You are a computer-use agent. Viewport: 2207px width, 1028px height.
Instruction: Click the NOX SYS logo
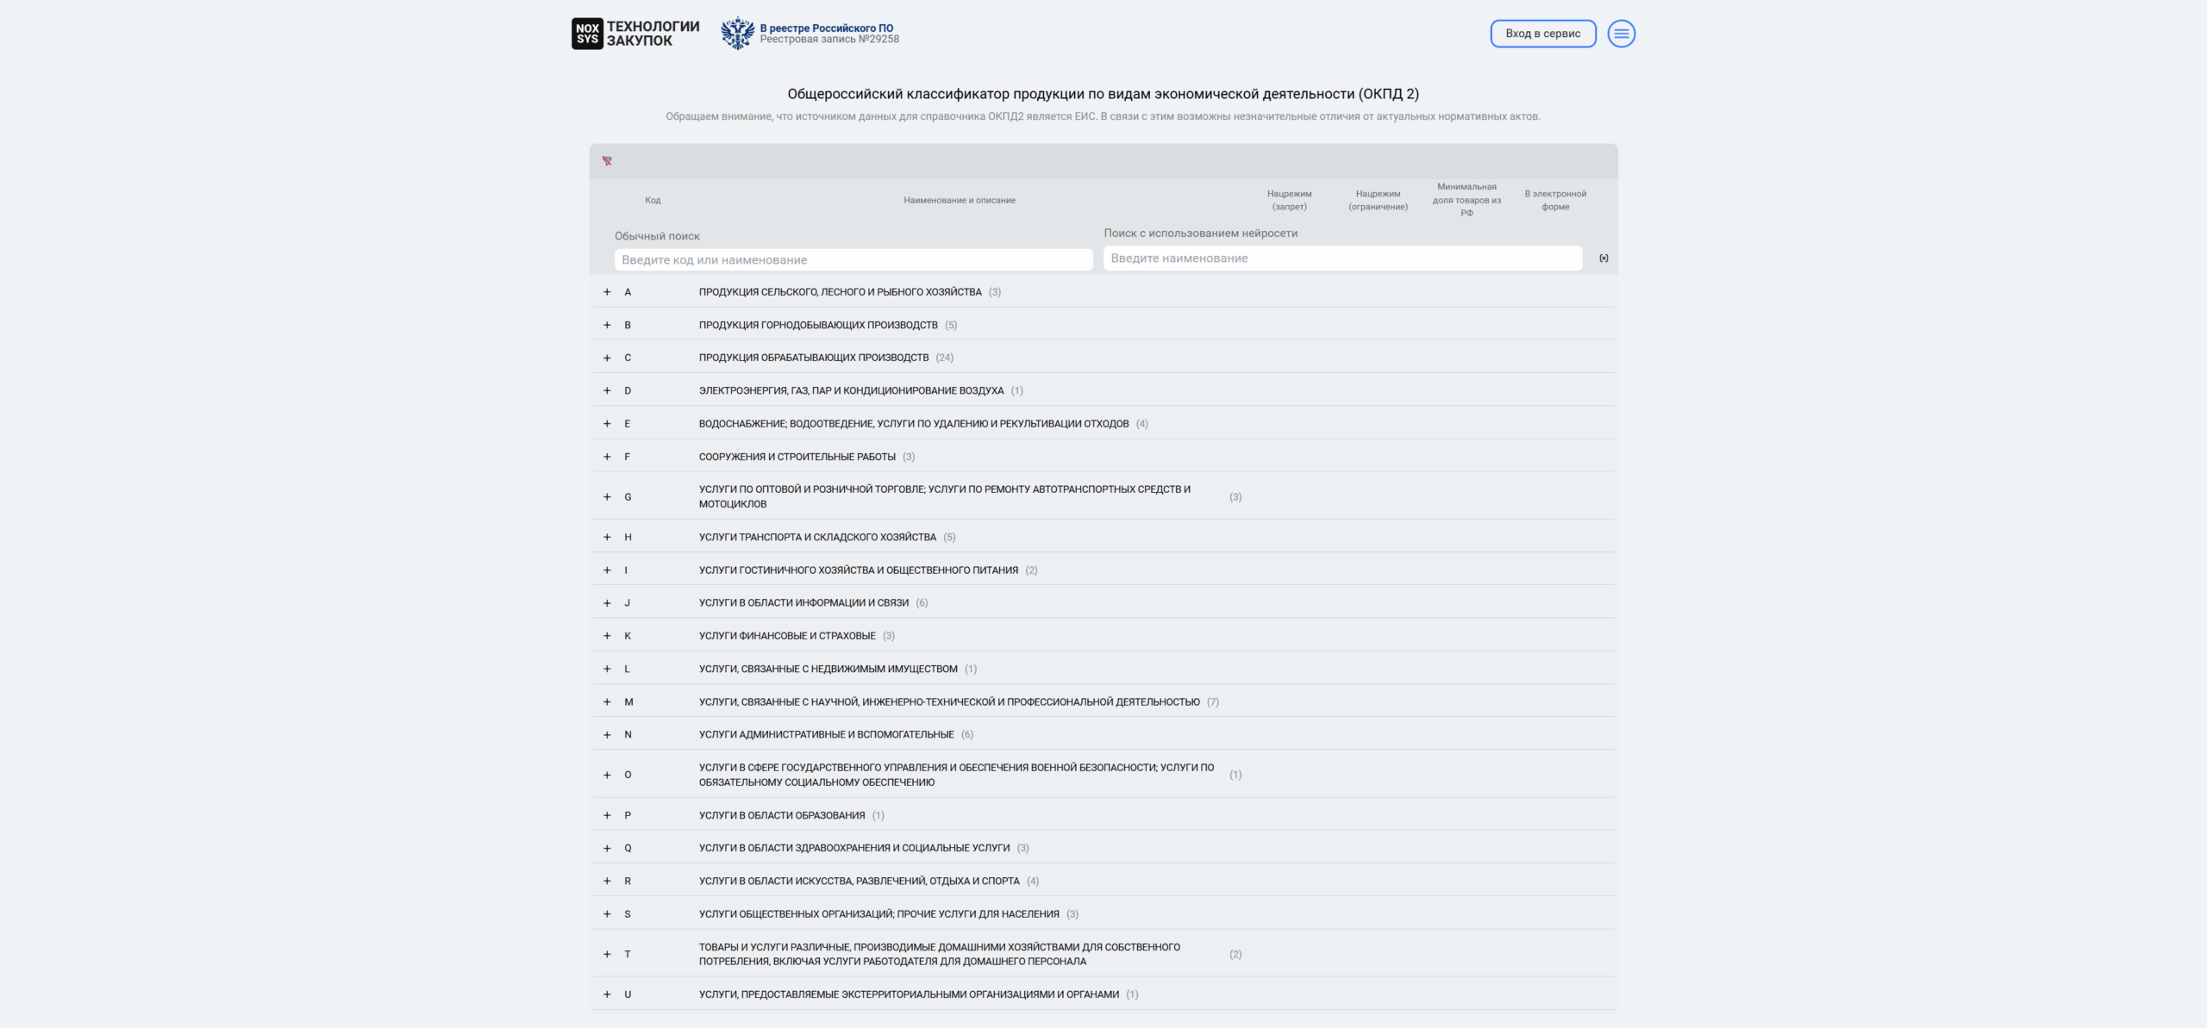[587, 34]
